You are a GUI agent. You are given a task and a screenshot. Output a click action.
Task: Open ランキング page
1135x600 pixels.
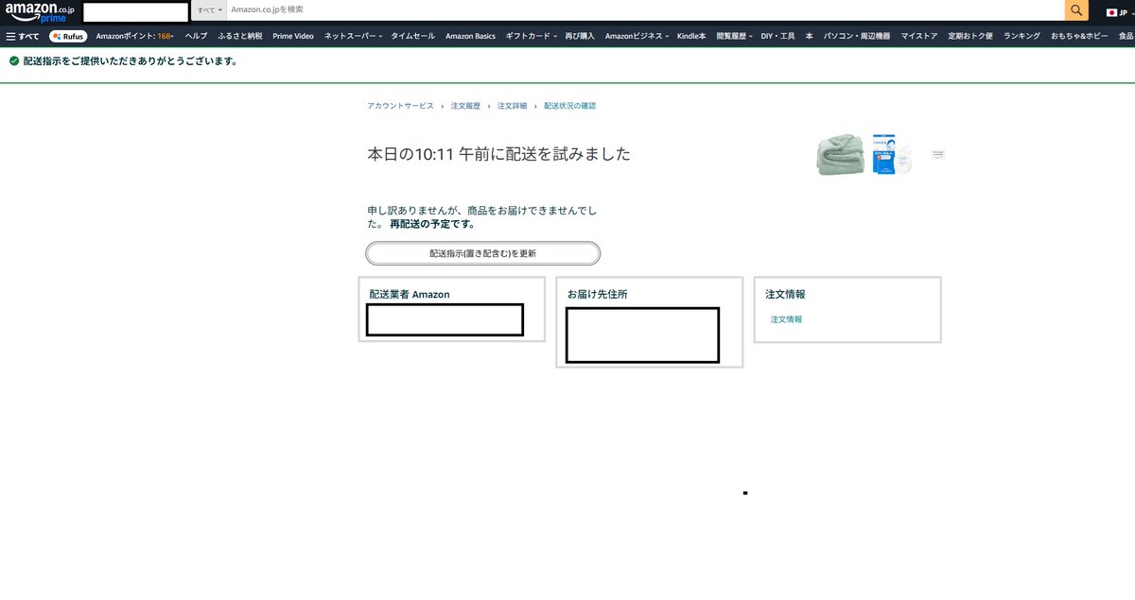click(x=1021, y=36)
